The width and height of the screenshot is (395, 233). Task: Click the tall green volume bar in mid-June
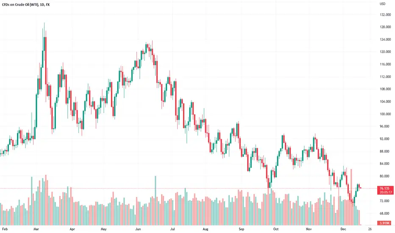coord(155,200)
